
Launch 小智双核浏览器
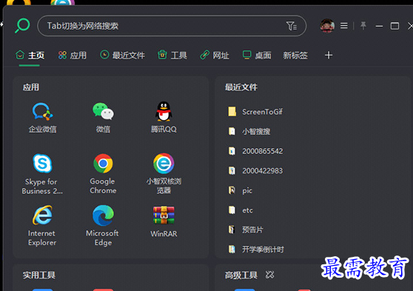click(x=164, y=174)
